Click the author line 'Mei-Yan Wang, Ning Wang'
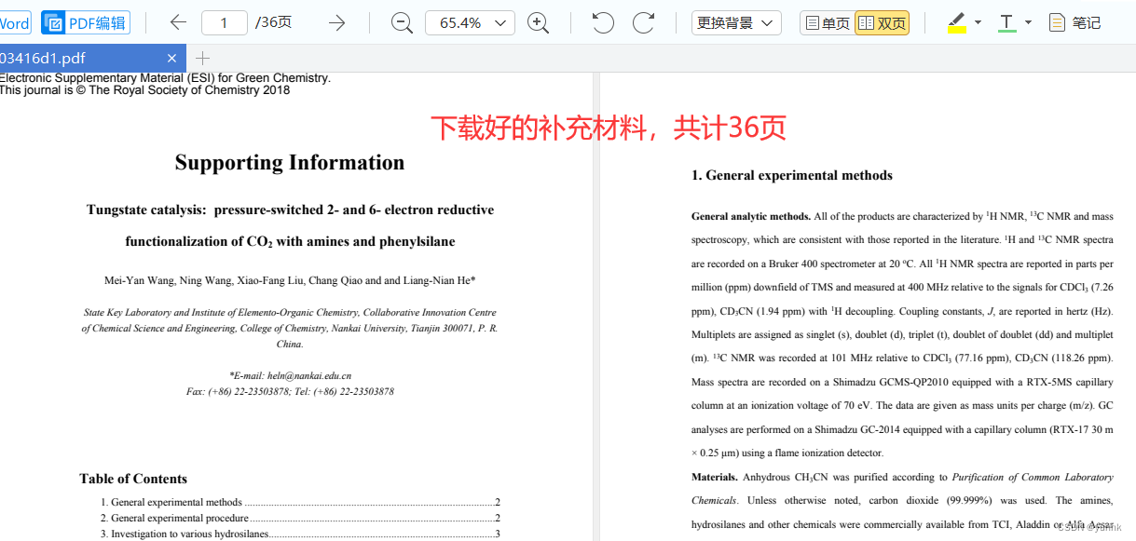 [290, 280]
